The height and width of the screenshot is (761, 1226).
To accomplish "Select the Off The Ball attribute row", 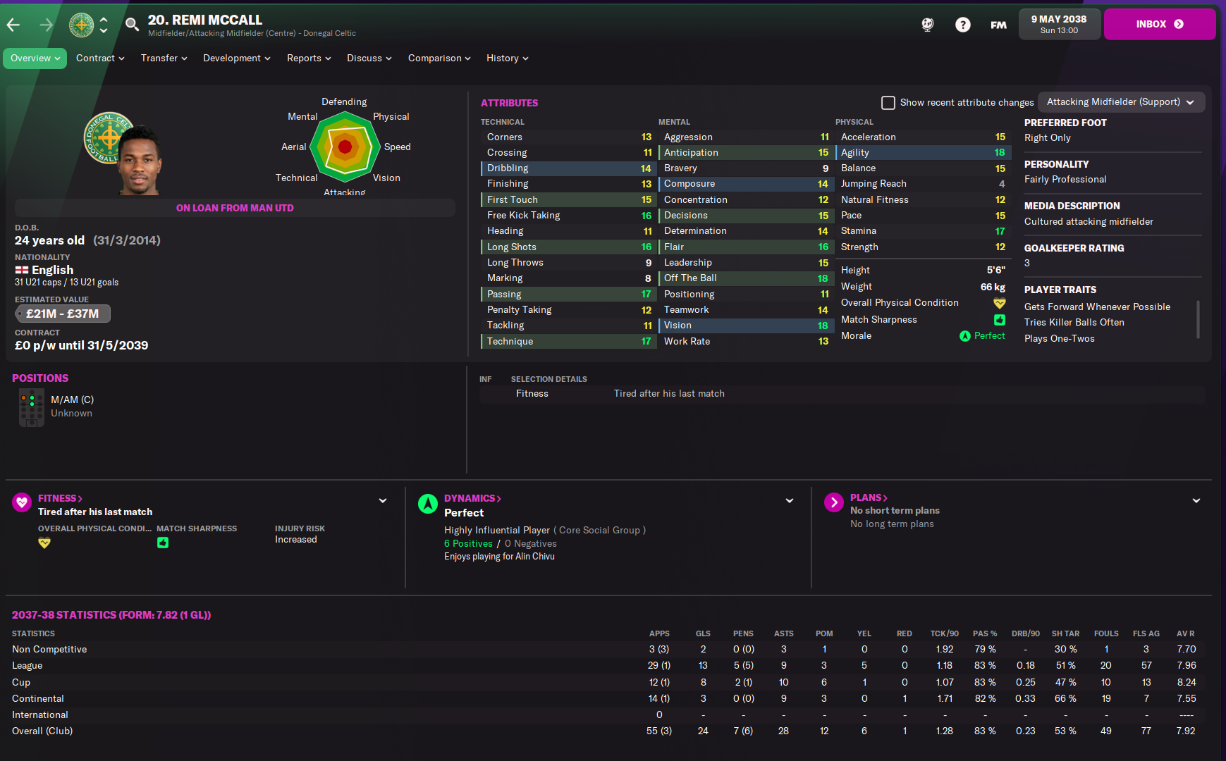I will tap(745, 278).
